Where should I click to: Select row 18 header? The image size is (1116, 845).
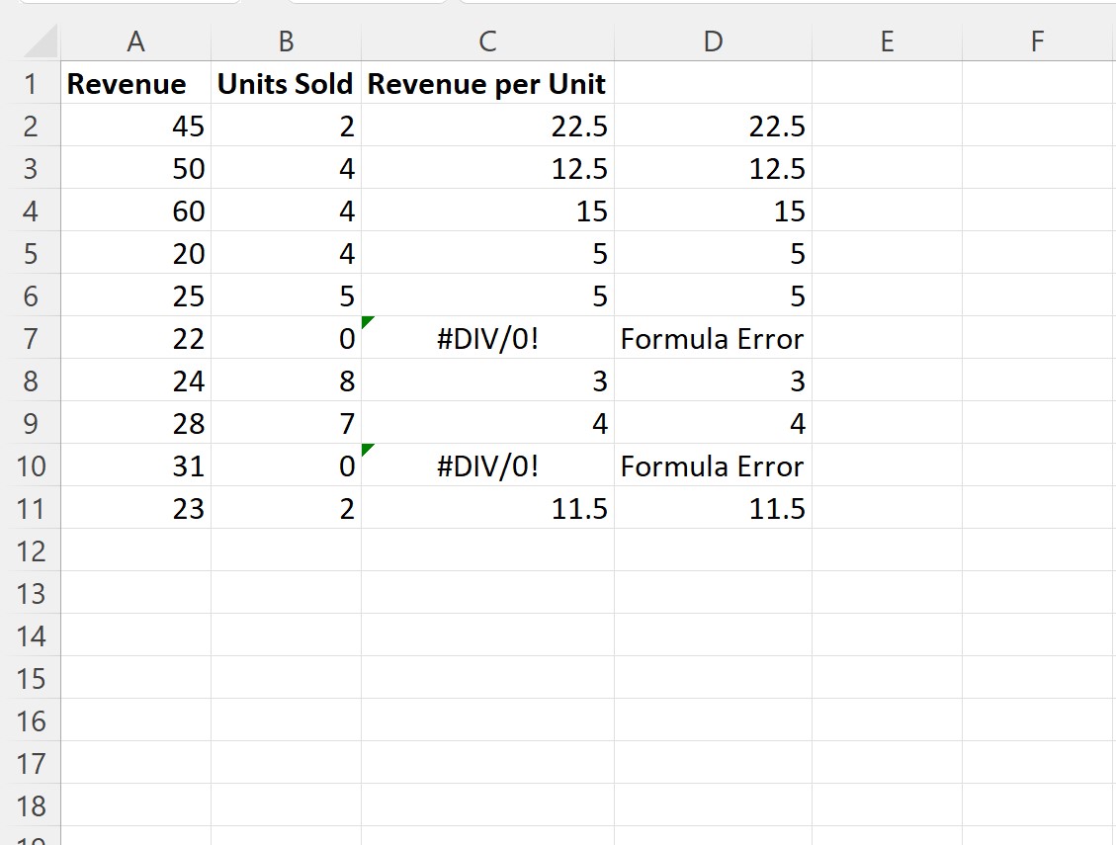30,805
